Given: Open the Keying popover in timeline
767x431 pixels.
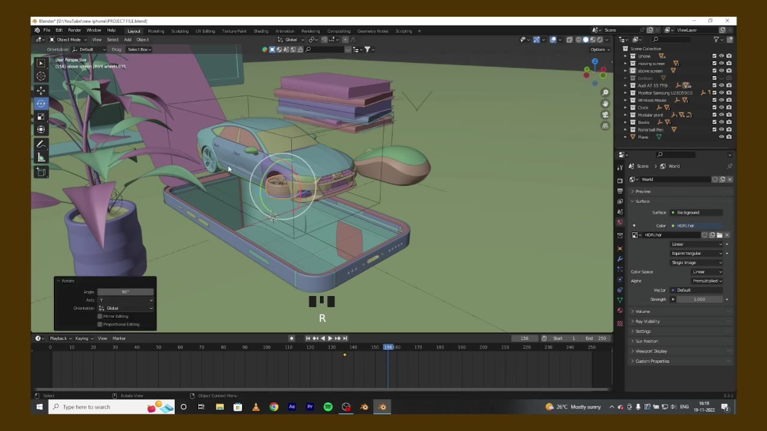Looking at the screenshot, I should pyautogui.click(x=83, y=338).
